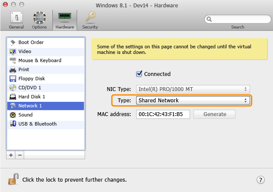This screenshot has height=192, width=273.
Task: Click the MAC address field
Action: click(x=163, y=114)
